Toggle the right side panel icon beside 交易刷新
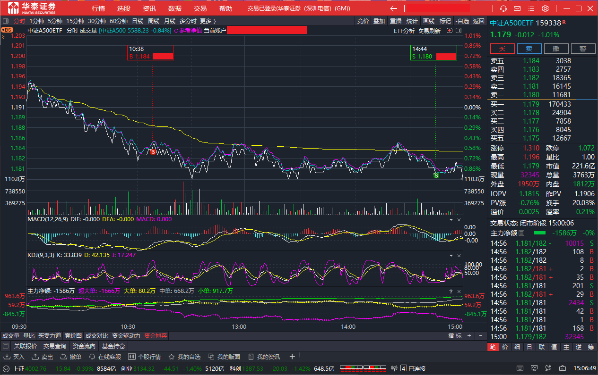The width and height of the screenshot is (598, 375). coord(459,31)
